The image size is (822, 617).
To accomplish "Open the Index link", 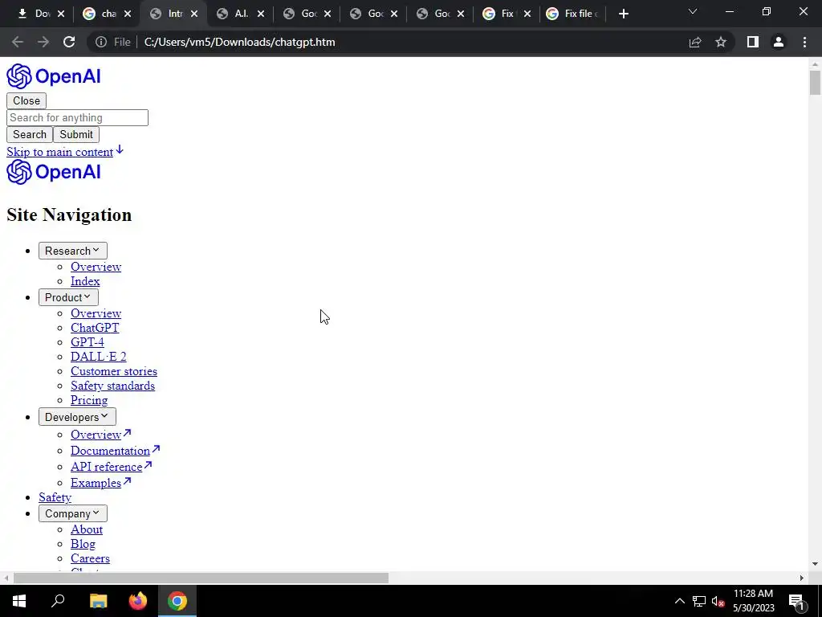I will click(85, 281).
